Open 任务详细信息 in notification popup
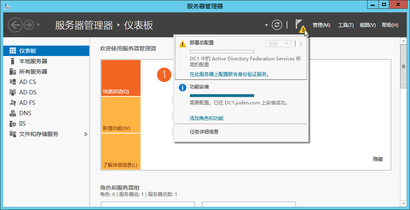 tap(204, 132)
